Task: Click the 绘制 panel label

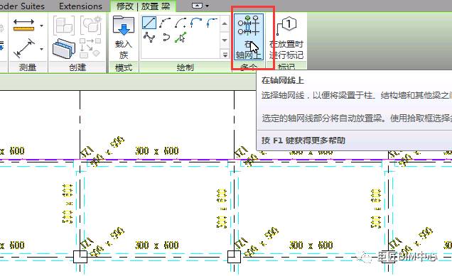Action: pyautogui.click(x=185, y=67)
